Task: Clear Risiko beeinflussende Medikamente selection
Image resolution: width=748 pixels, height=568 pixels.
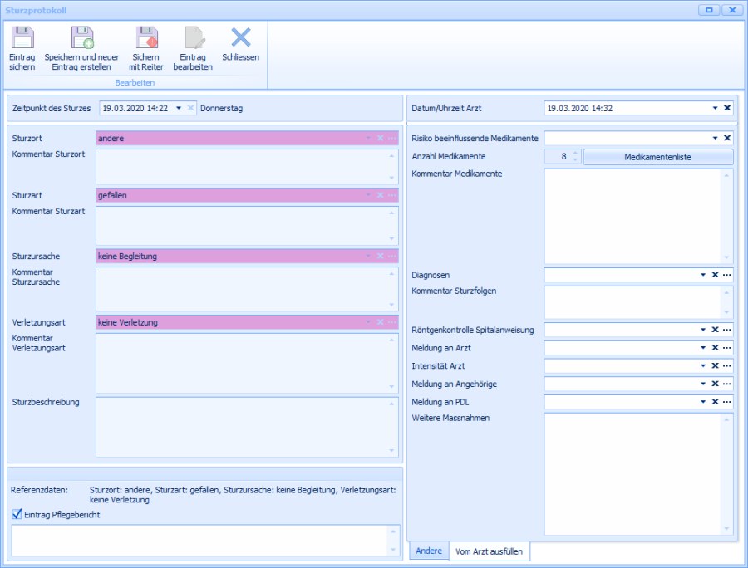Action: click(727, 138)
